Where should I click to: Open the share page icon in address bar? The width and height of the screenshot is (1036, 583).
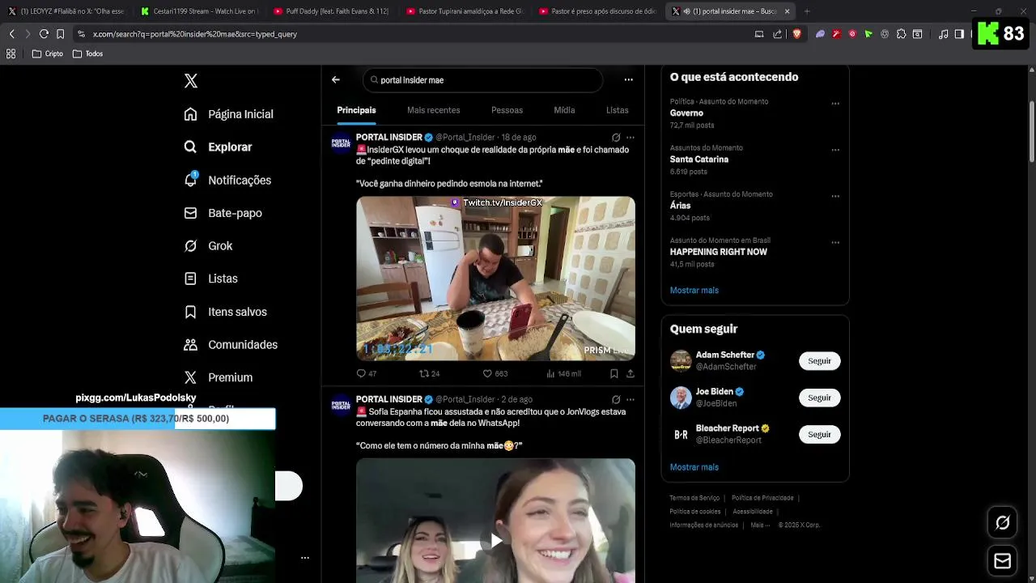[778, 34]
